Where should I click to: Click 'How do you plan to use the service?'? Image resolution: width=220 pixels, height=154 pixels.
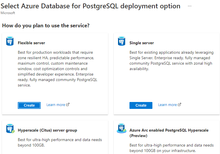[x=46, y=26]
